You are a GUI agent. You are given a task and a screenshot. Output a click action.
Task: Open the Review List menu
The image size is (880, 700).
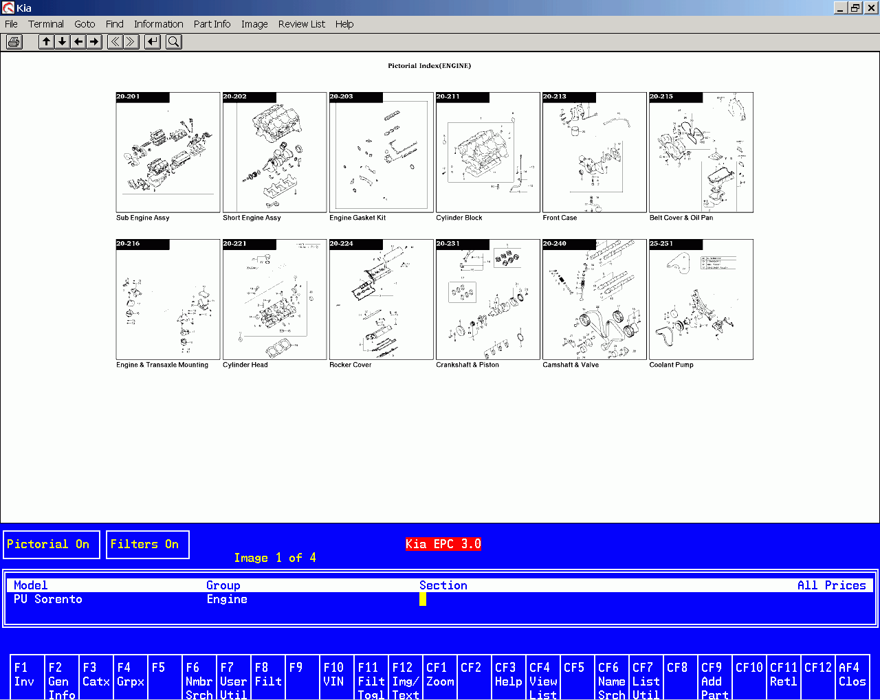(x=302, y=24)
